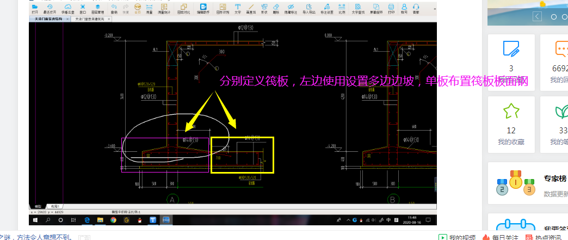568x240 pixels.
Task: Click the 图形识别 shape recognition icon
Action: click(223, 9)
